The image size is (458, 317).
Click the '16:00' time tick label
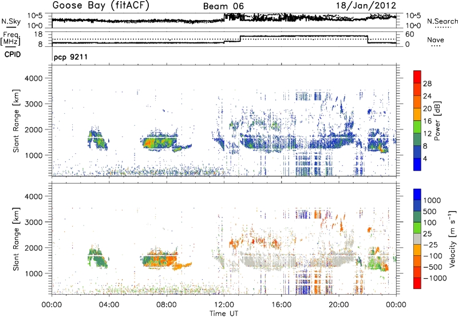(x=281, y=305)
